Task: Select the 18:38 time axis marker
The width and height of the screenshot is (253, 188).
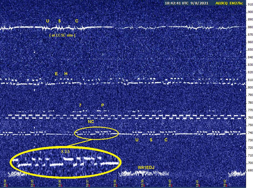Action: click(115, 183)
